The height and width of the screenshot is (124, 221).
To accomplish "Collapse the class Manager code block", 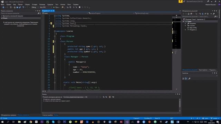I will point(55,57).
